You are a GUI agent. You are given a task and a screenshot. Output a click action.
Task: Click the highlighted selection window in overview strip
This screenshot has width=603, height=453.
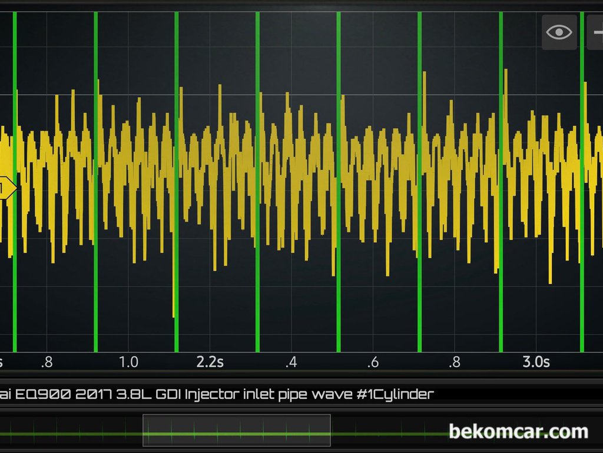pyautogui.click(x=236, y=431)
